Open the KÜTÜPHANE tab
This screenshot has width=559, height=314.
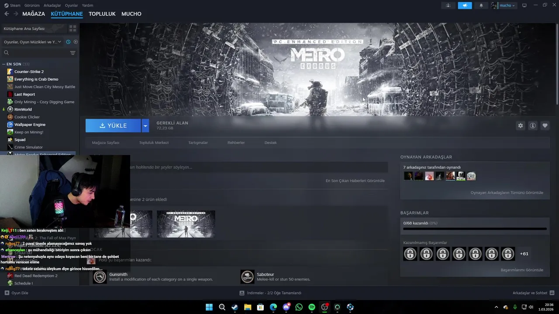(x=67, y=14)
